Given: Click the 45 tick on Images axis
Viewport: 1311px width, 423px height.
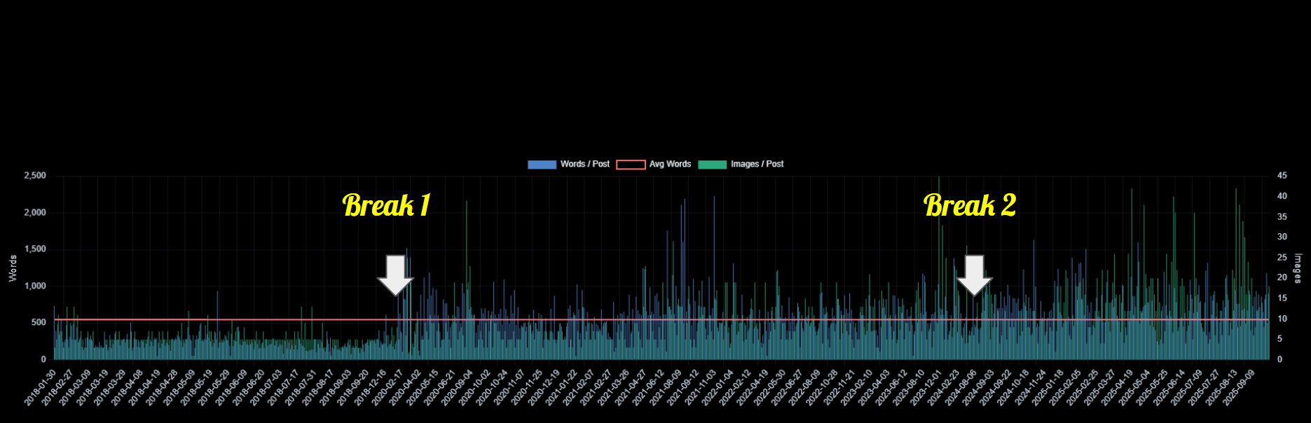Looking at the screenshot, I should [1282, 176].
